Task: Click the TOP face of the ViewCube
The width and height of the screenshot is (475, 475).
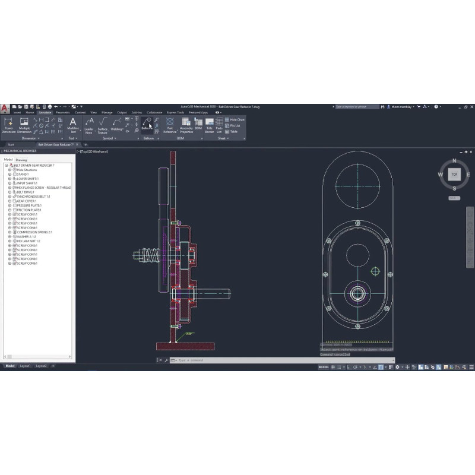Action: pos(454,174)
